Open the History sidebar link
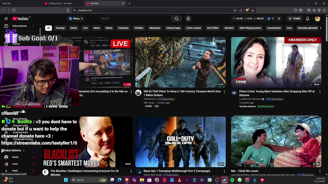This screenshot has height=184, width=328. [16, 44]
